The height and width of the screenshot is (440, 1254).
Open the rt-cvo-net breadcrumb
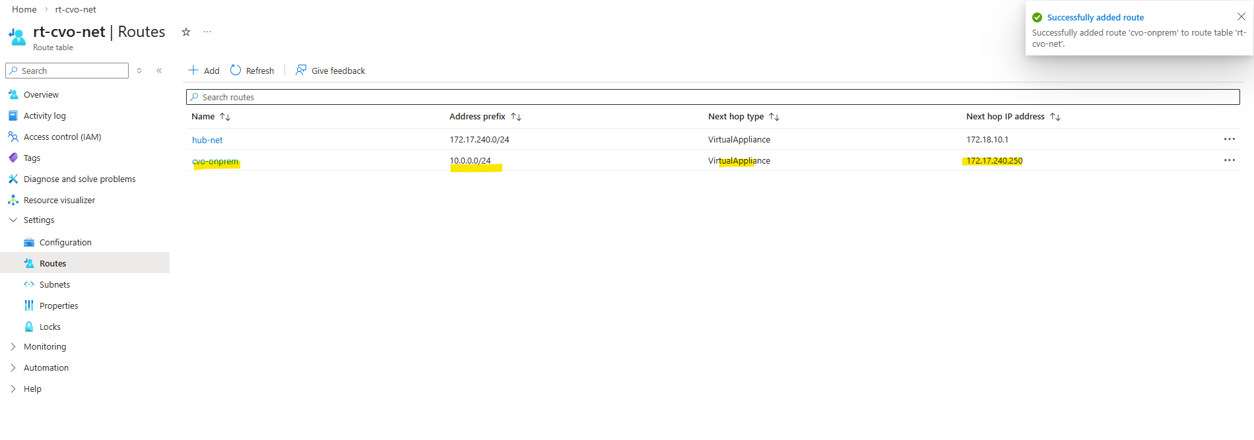[75, 9]
